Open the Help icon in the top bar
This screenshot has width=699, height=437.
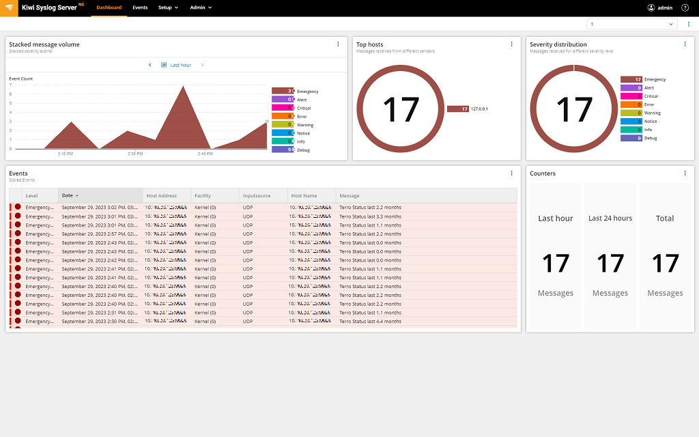pos(685,8)
